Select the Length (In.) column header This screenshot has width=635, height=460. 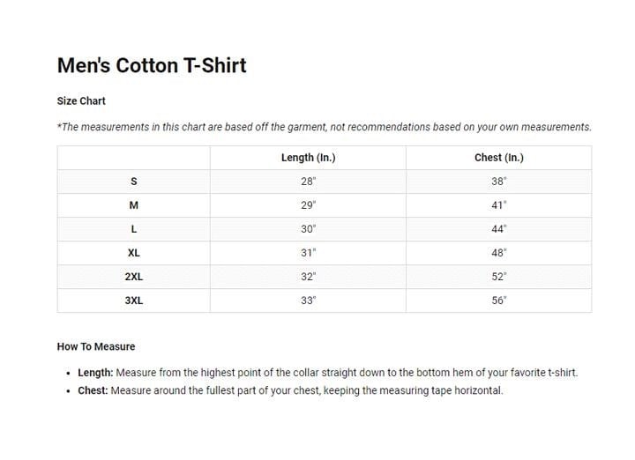308,158
